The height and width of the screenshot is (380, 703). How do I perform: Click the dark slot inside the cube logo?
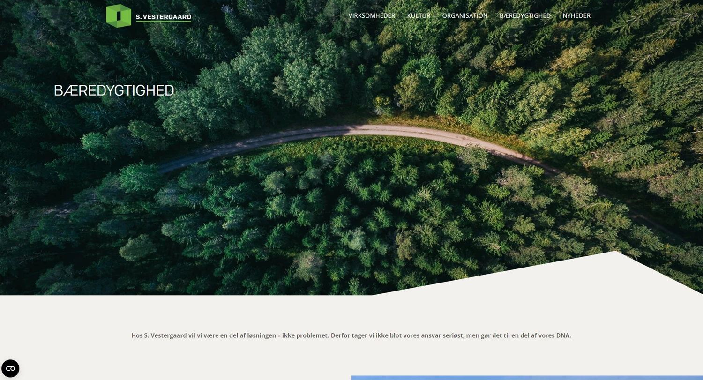[119, 16]
